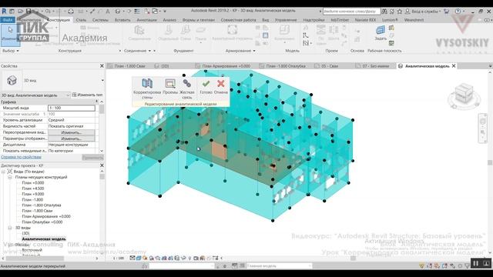Click the Изменить тип edit type button
Image resolution: width=493 pixels, height=277 pixels.
click(x=87, y=95)
